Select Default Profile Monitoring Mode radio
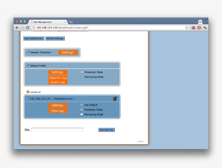Image resolution: width=222 pixels, height=168 pixels. coord(82,77)
